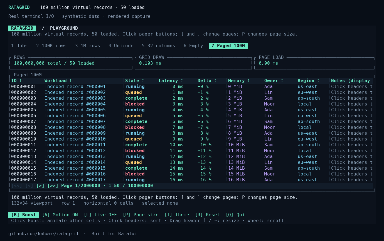Image resolution: width=384 pixels, height=241 pixels.
Task: Open the 1 Jobs tab
Action: (19, 46)
